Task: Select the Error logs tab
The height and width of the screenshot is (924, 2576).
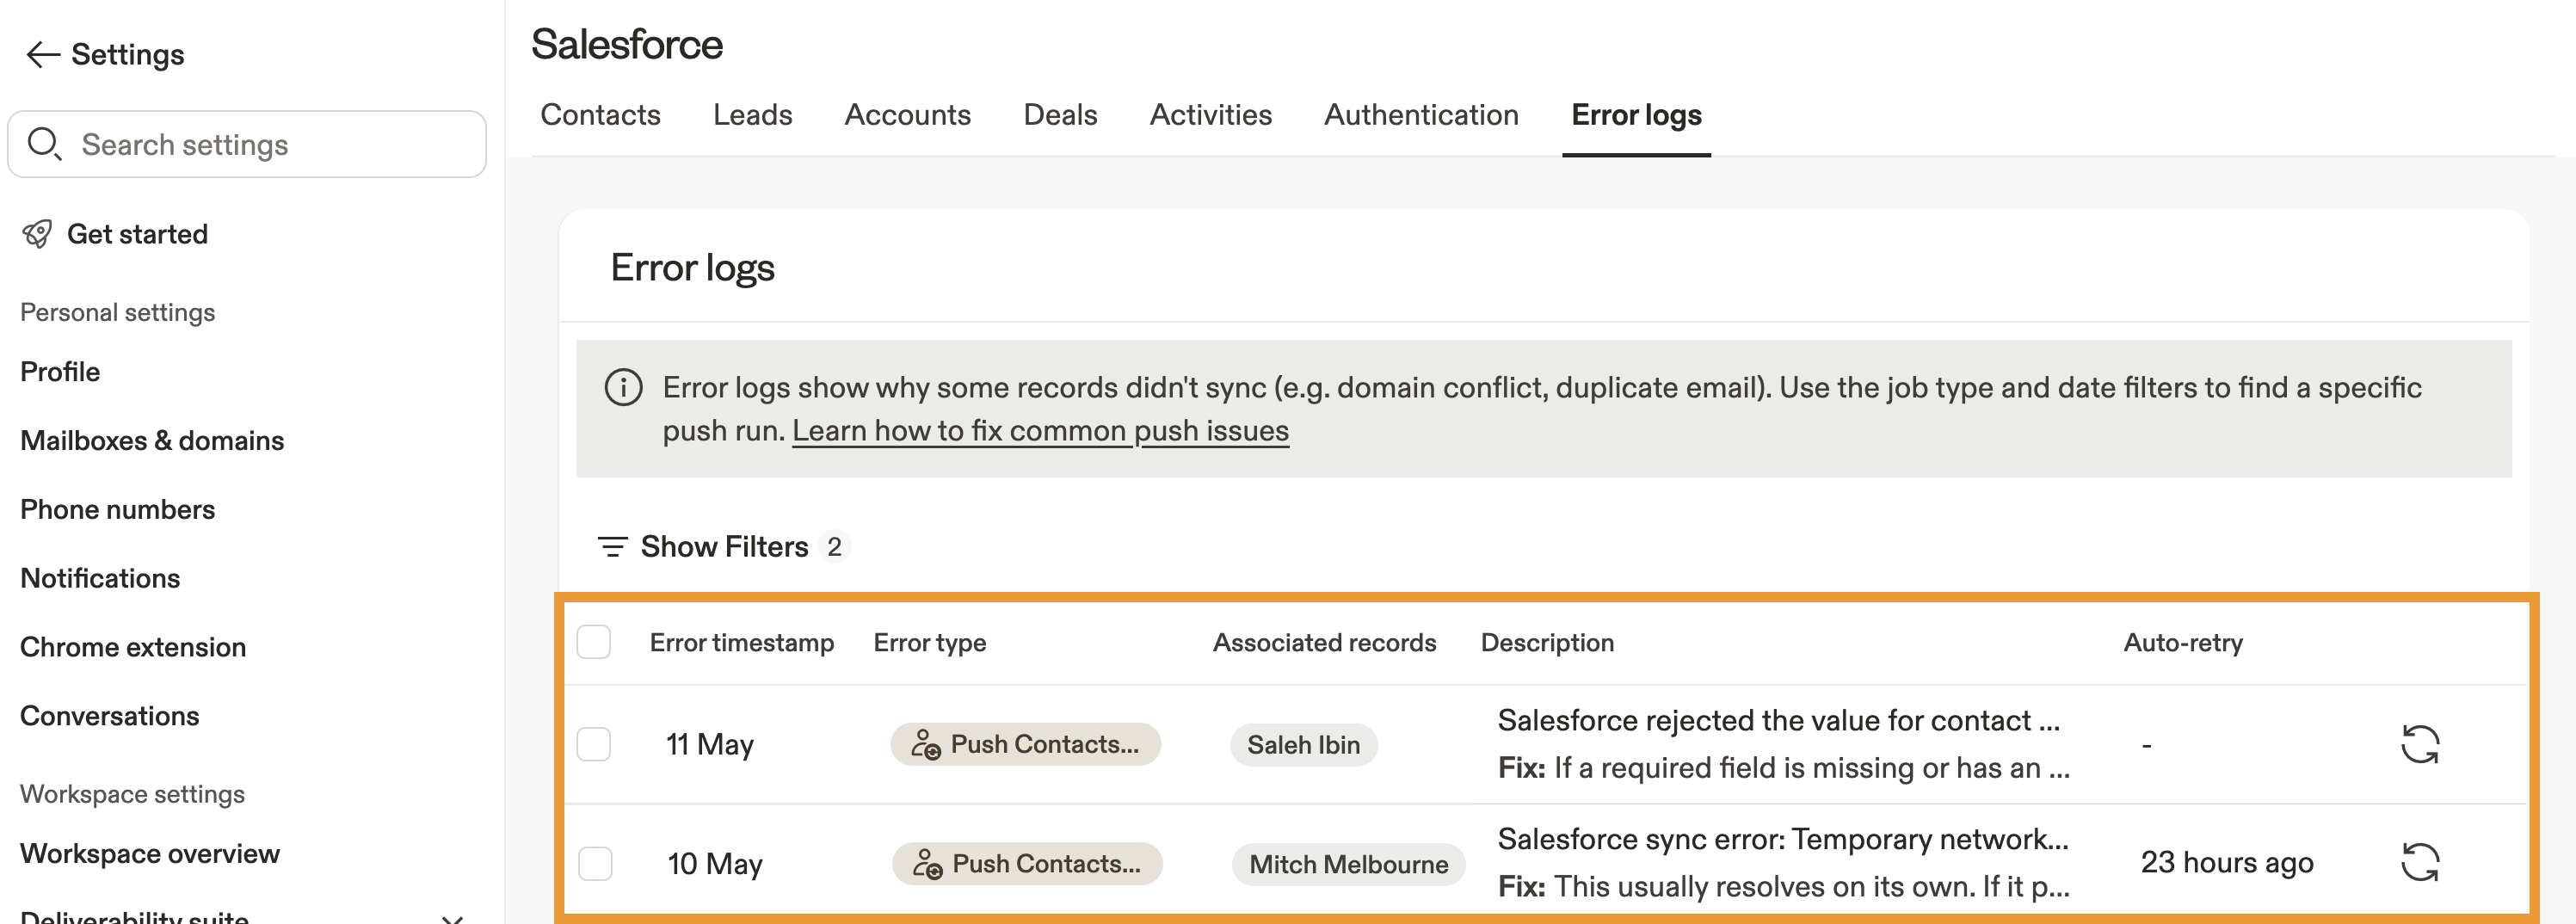Action: (1636, 115)
